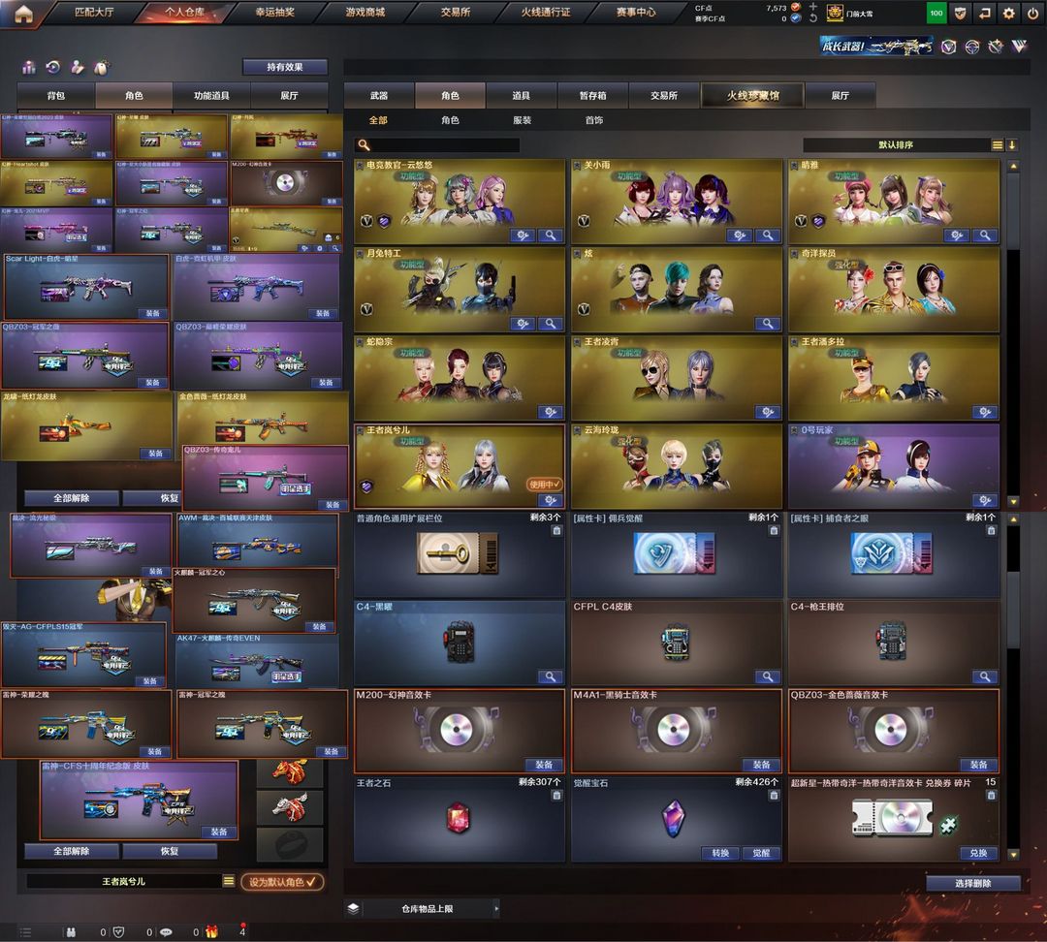Screen dimensions: 1047x942
Task: Open list options icon beside 默认排序
Action: [997, 144]
